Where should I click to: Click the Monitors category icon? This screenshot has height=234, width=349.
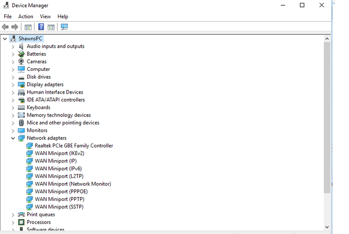[21, 130]
